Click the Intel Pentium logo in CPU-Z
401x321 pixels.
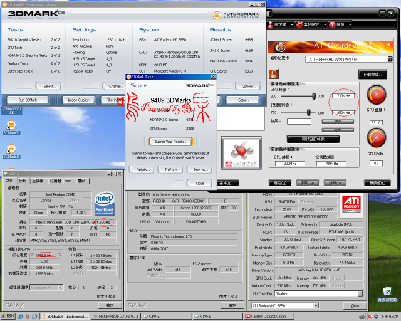(x=105, y=204)
